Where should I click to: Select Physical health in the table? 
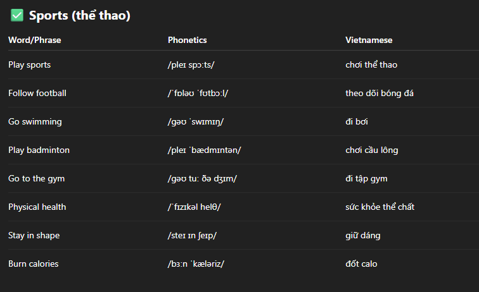(37, 207)
